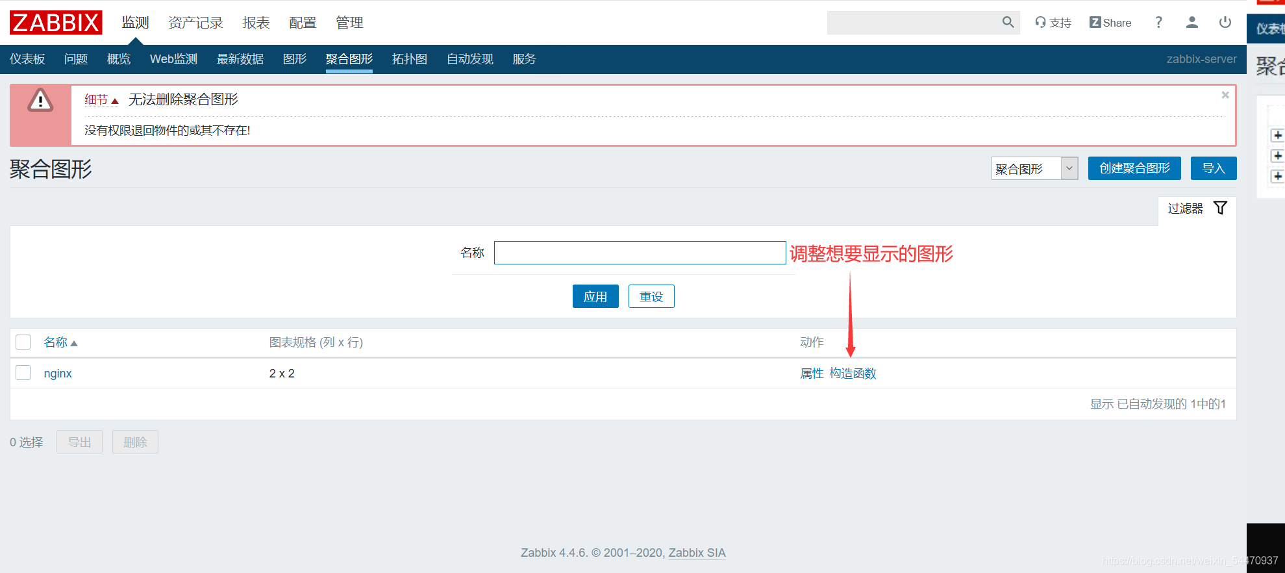
Task: Close the error message box
Action: click(x=1225, y=95)
